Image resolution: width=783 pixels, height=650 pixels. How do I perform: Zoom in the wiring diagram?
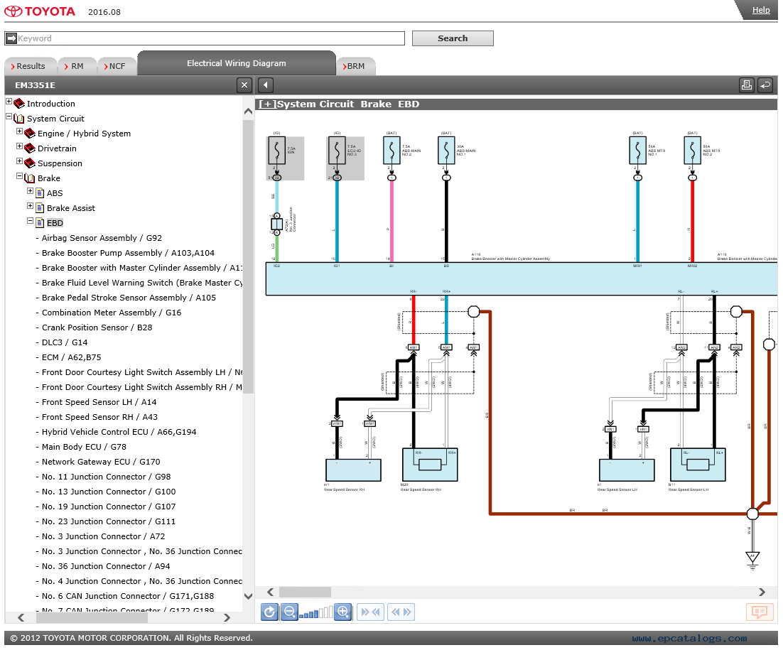coord(343,612)
